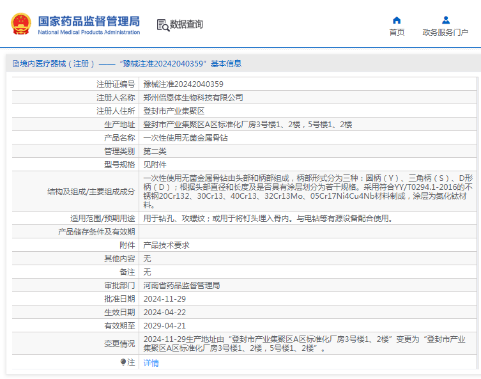
Task: Click the lightbulb icon beside 注
Action: tap(123, 362)
